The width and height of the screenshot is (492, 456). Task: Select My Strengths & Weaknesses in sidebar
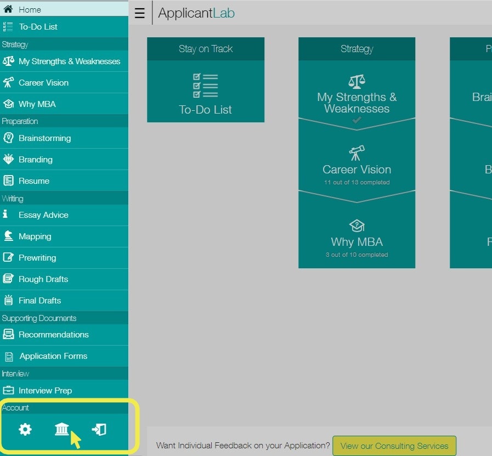pyautogui.click(x=69, y=61)
